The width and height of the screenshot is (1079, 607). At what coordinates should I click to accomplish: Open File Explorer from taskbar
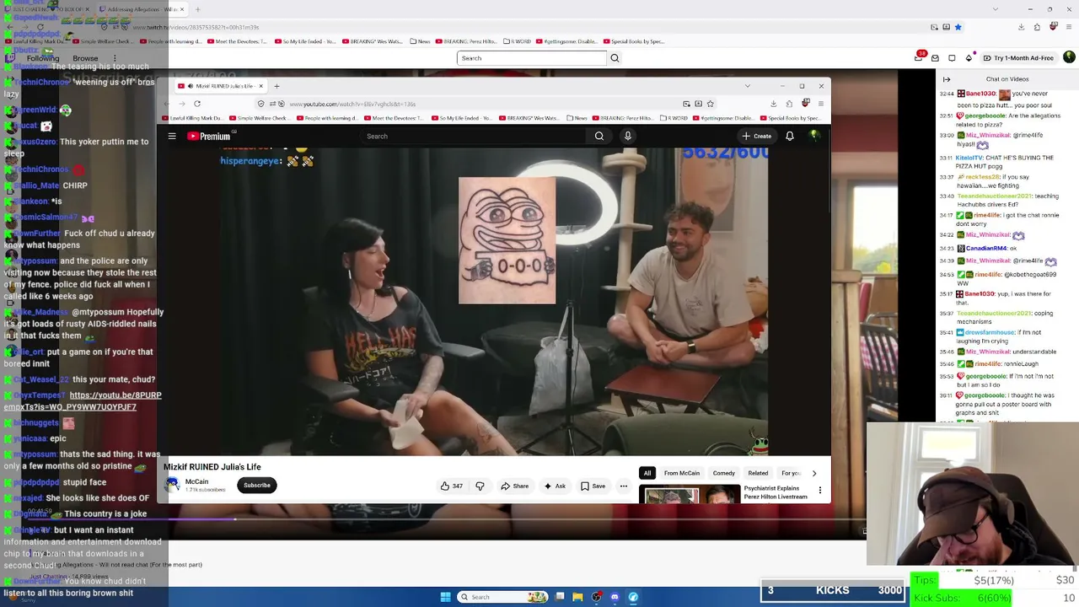[577, 597]
